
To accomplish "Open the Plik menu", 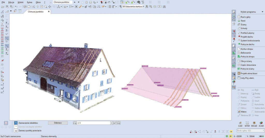I will 3,2.
